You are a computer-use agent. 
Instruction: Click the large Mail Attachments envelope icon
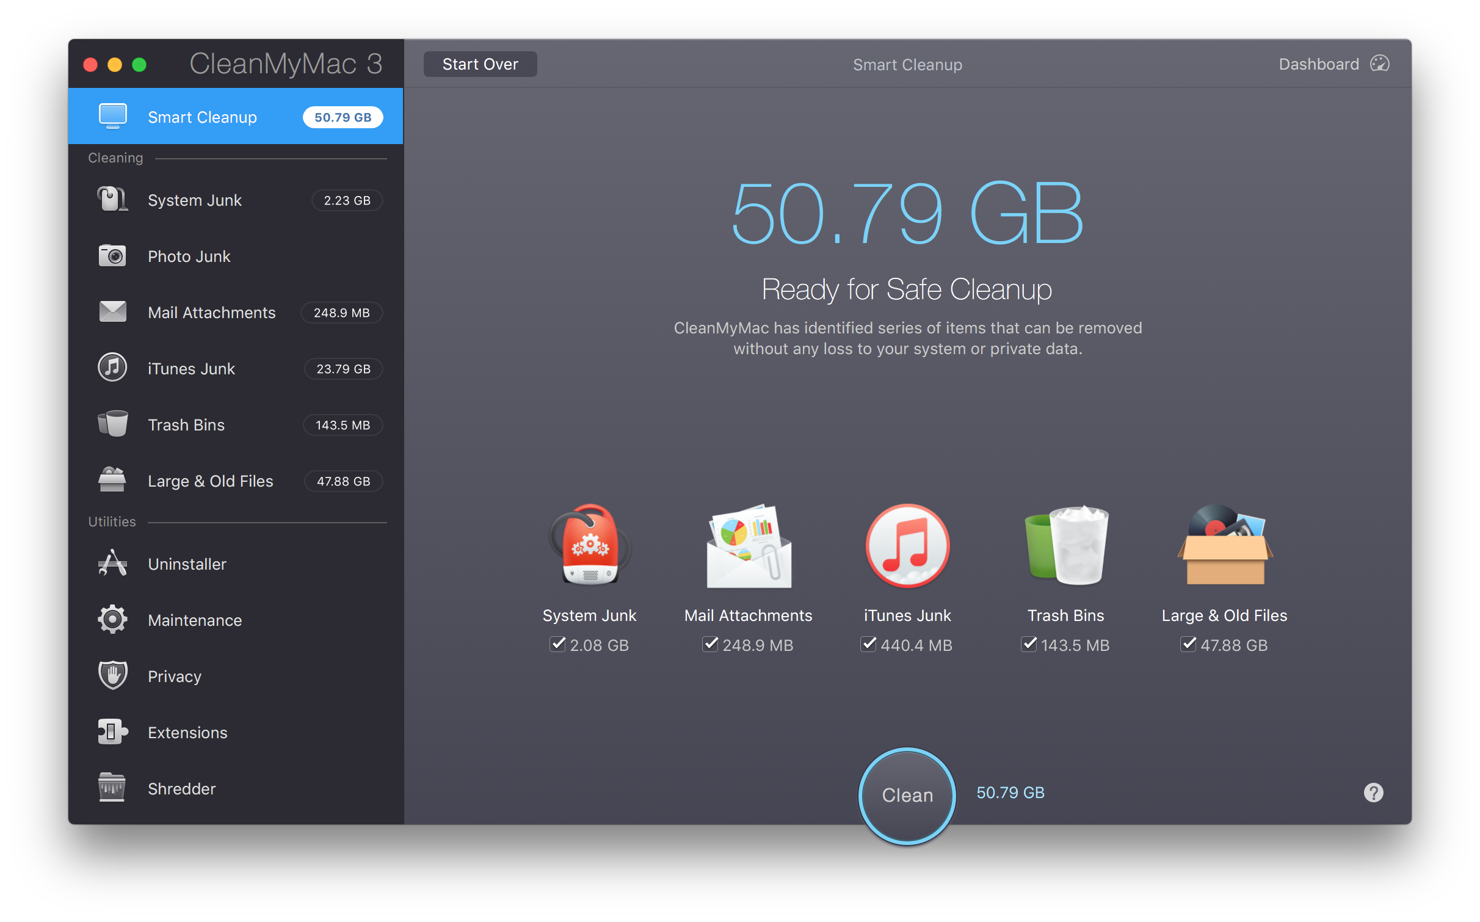click(749, 545)
